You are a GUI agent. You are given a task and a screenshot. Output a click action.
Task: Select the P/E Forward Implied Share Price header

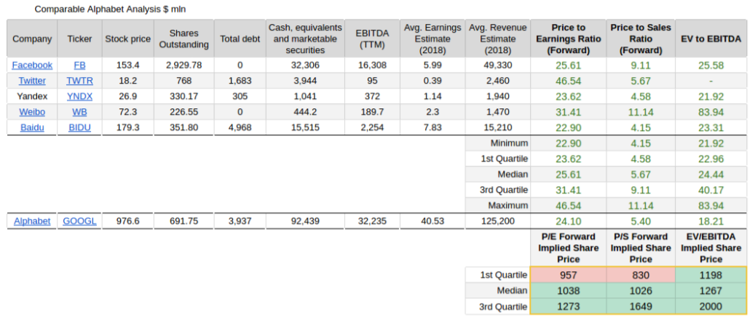coord(568,248)
